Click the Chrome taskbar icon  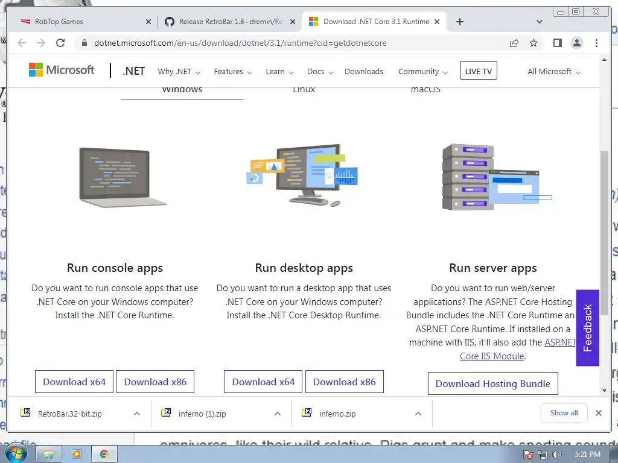104,455
